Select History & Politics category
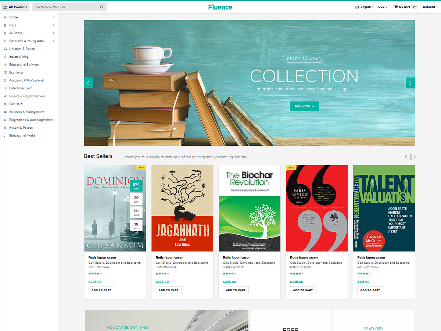 pyautogui.click(x=21, y=128)
